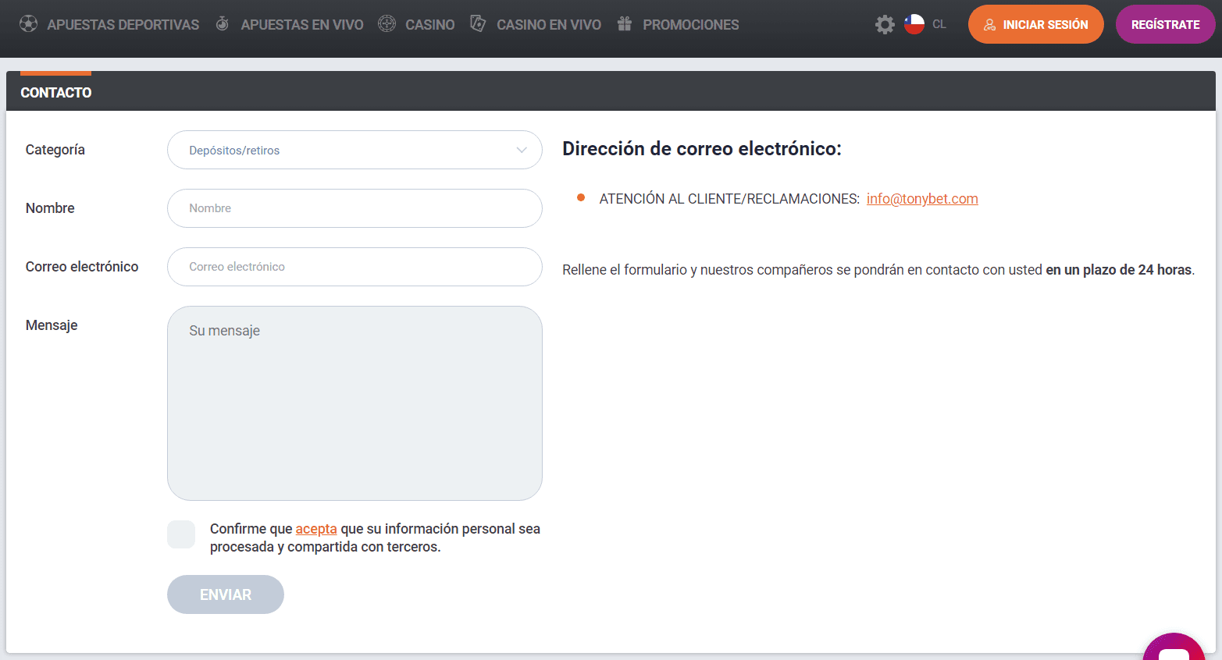Select Promociones in the navigation menu
1222x660 pixels.
point(690,24)
